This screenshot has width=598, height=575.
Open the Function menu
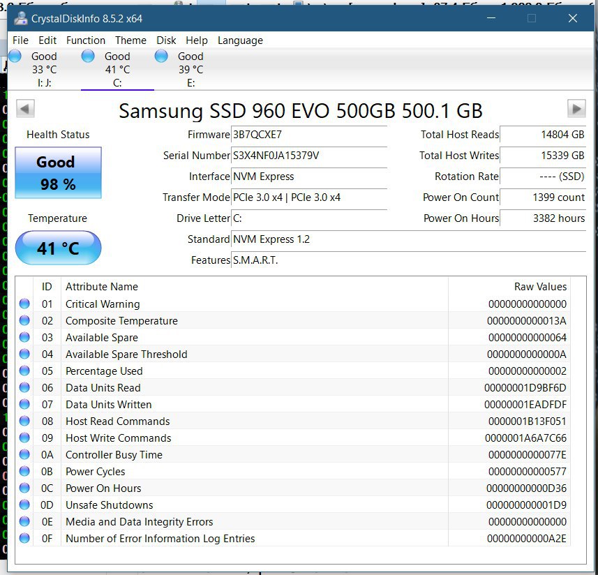pos(85,40)
